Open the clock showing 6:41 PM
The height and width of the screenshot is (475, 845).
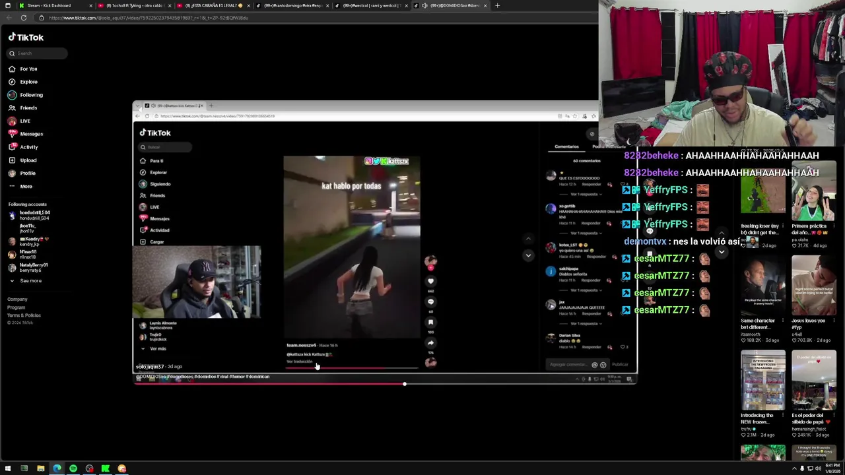pyautogui.click(x=832, y=468)
